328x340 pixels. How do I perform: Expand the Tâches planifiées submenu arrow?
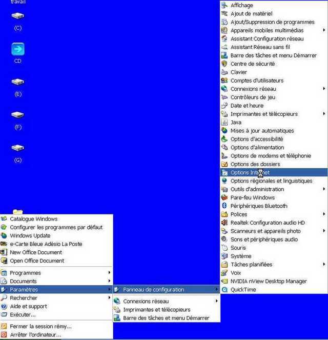coord(324,265)
